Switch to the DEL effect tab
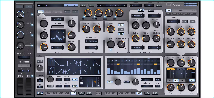 (187, 10)
